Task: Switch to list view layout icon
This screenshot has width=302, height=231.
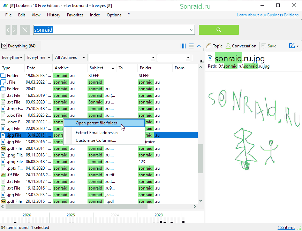Action: (191, 46)
